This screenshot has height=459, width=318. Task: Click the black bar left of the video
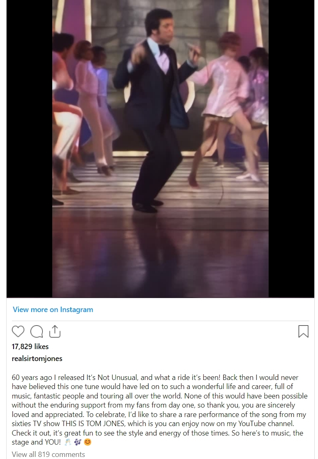[29, 149]
